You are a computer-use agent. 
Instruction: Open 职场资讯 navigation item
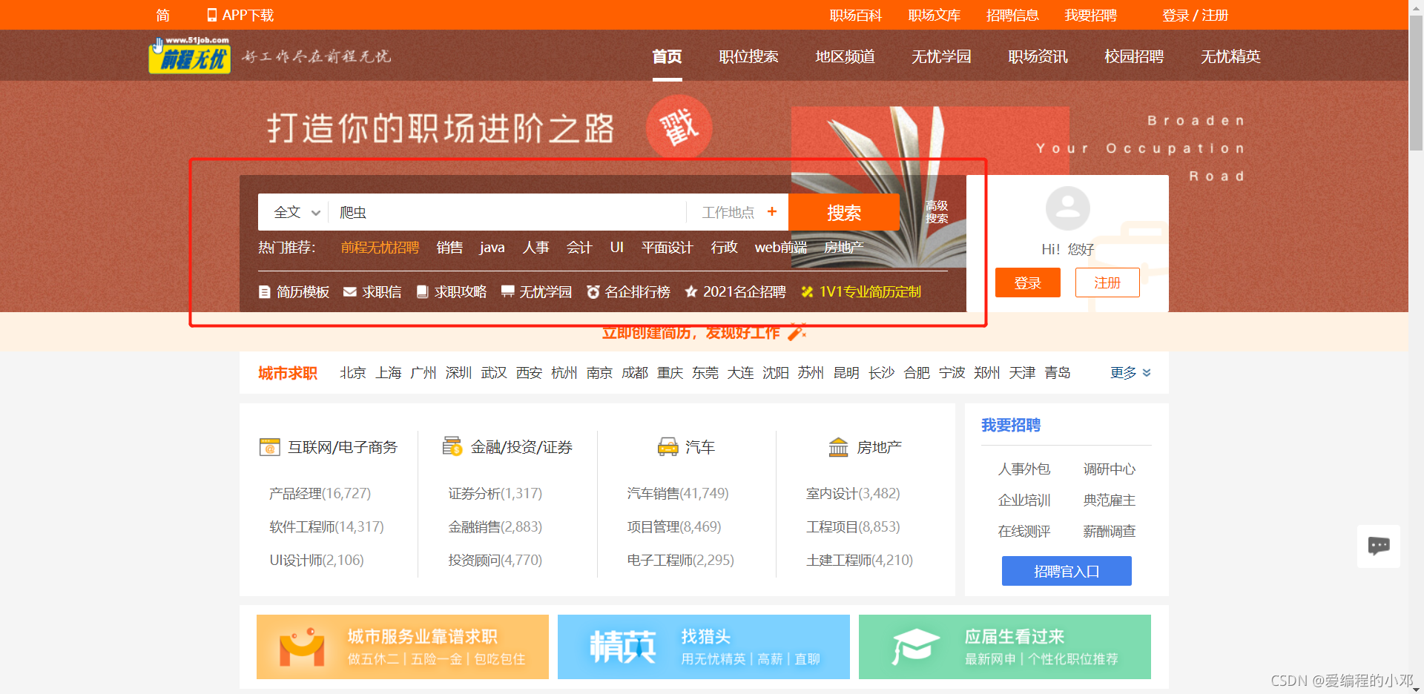[x=1038, y=56]
